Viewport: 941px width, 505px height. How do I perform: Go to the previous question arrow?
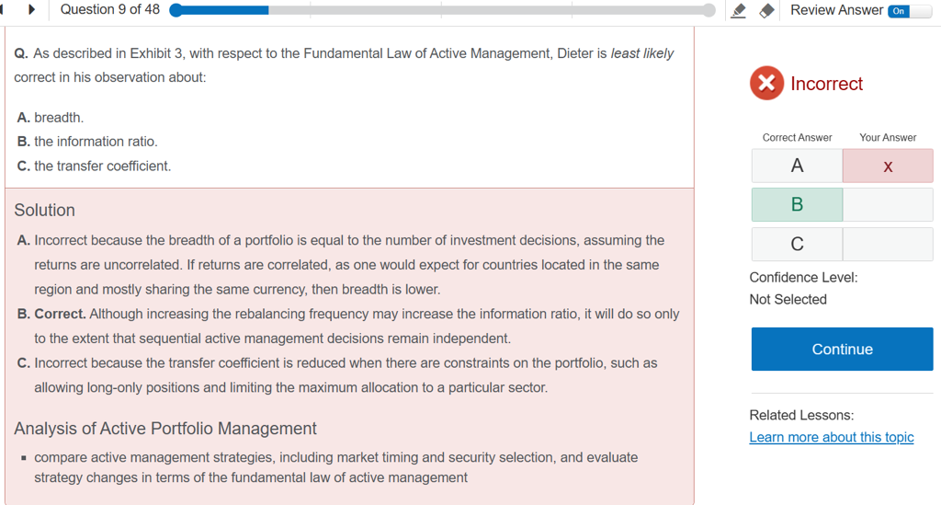4,10
